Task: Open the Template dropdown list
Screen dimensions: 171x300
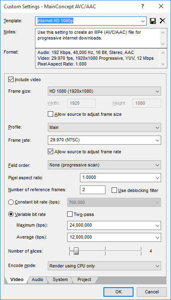Action: (x=143, y=21)
